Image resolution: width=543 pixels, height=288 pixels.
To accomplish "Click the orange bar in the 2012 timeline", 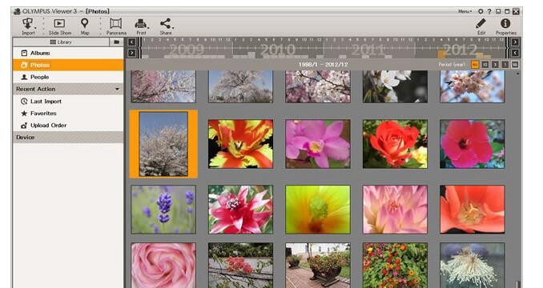I will (x=441, y=54).
